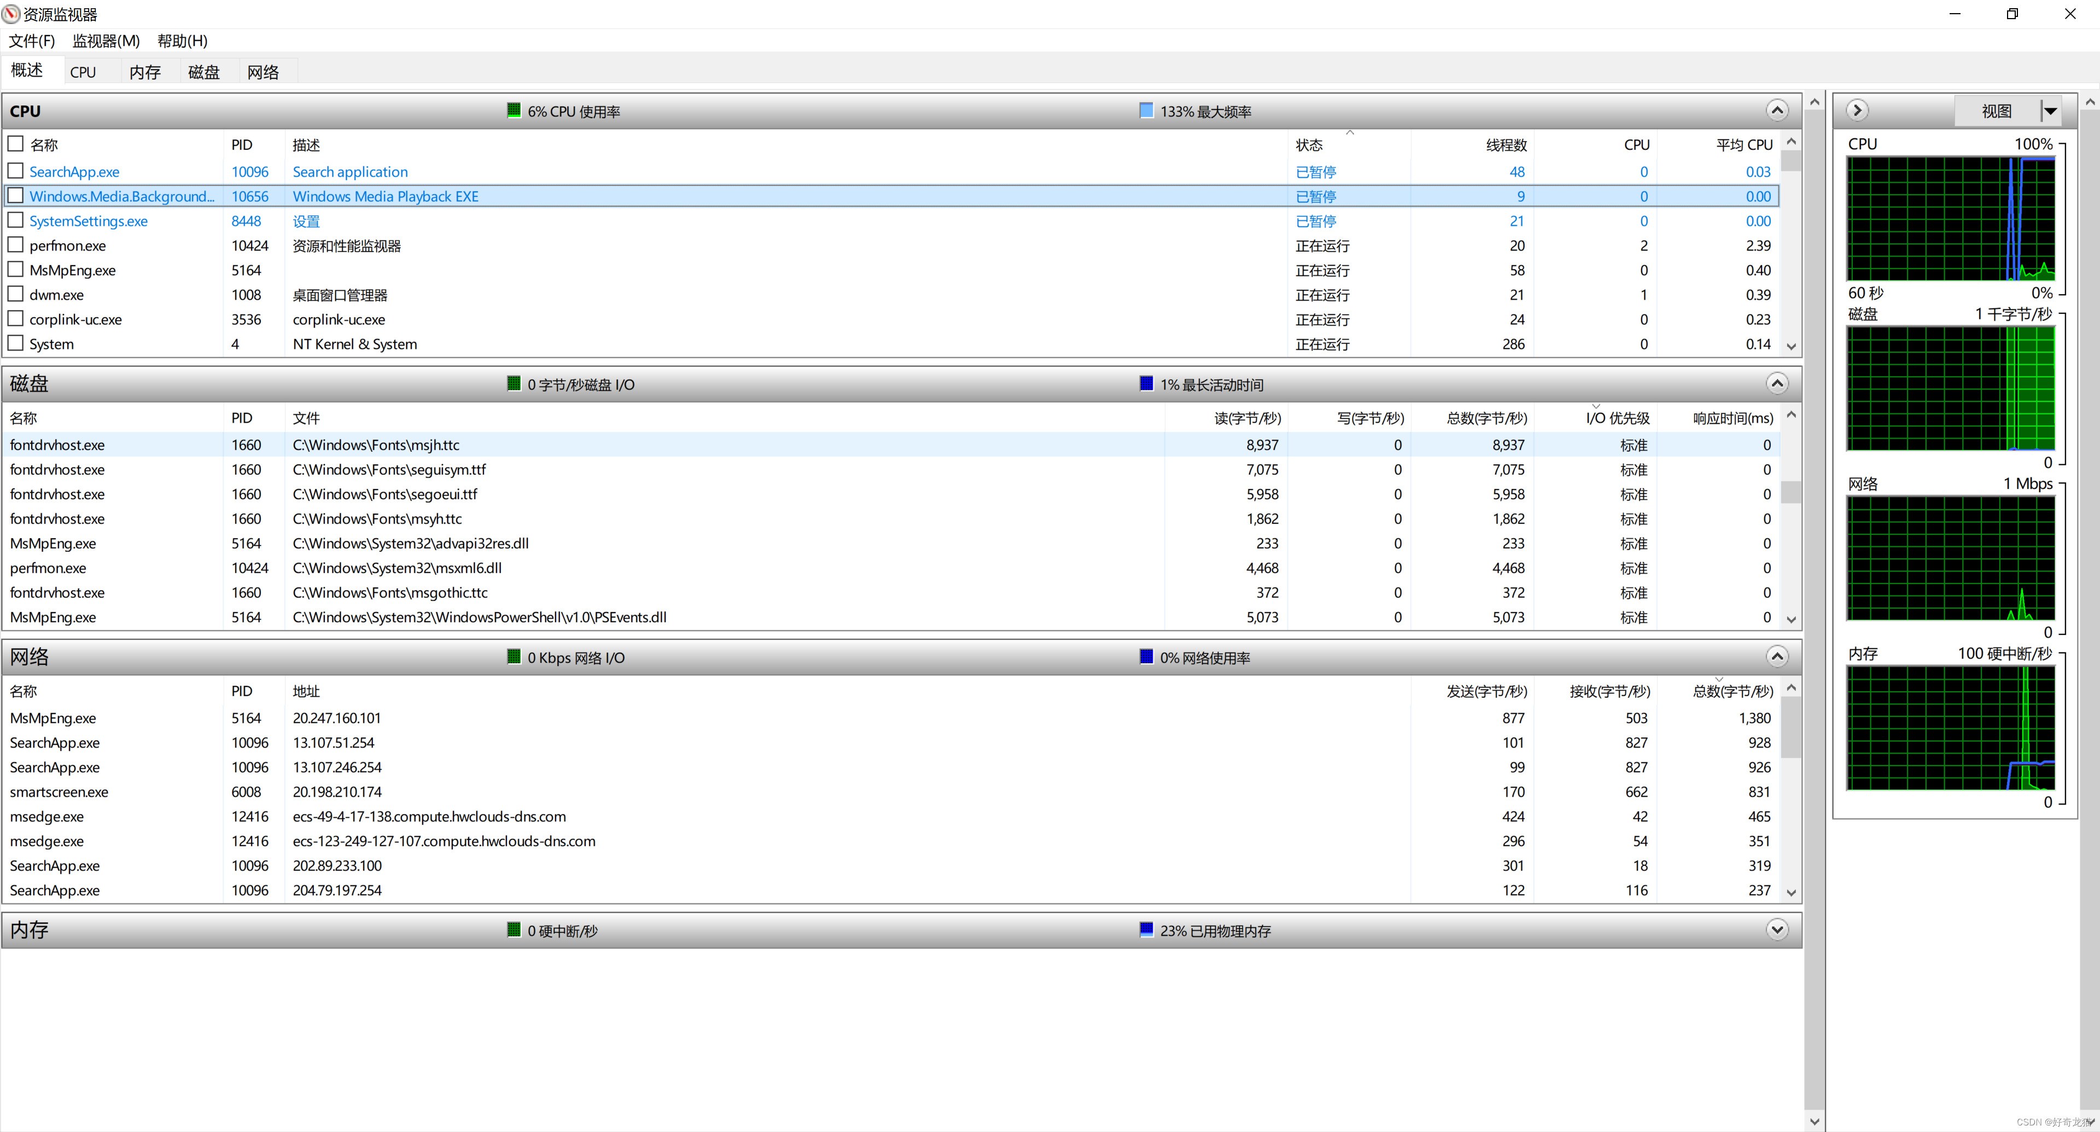Check the corplink-uc.exe process checkbox
This screenshot has height=1132, width=2100.
(15, 318)
